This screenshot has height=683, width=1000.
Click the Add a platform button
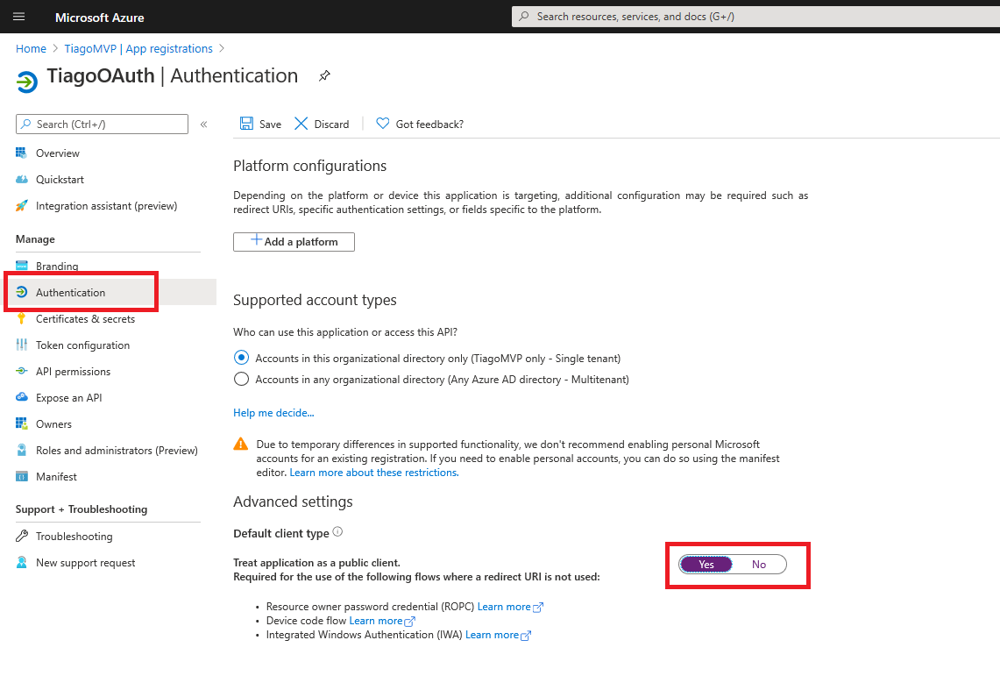(294, 242)
